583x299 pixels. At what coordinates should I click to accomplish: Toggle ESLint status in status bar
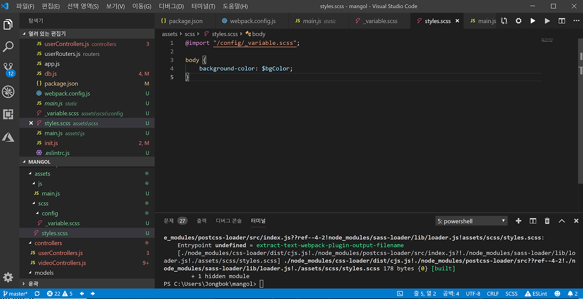click(536, 294)
